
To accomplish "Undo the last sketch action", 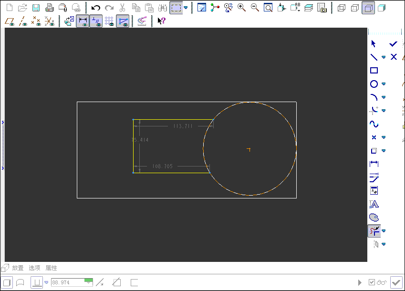I will (x=95, y=8).
